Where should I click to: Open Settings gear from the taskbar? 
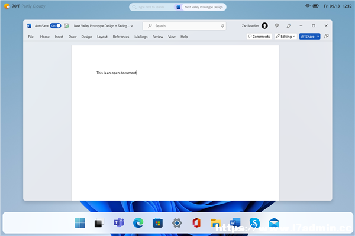(177, 223)
